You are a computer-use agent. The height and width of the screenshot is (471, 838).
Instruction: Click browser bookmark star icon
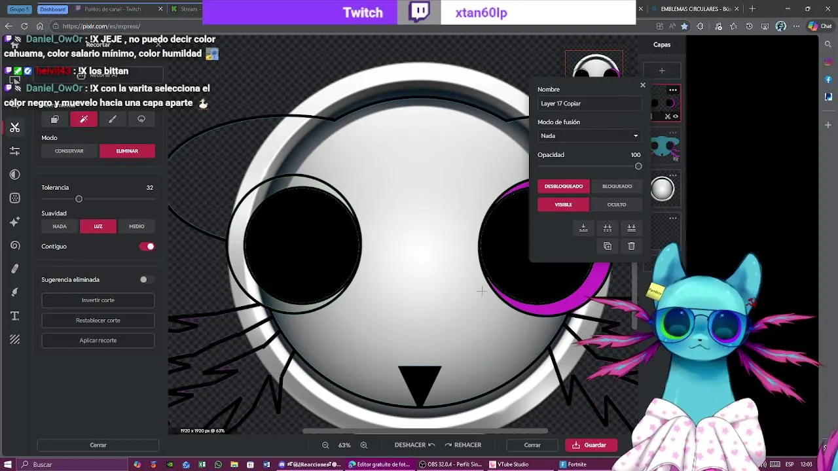(x=684, y=26)
